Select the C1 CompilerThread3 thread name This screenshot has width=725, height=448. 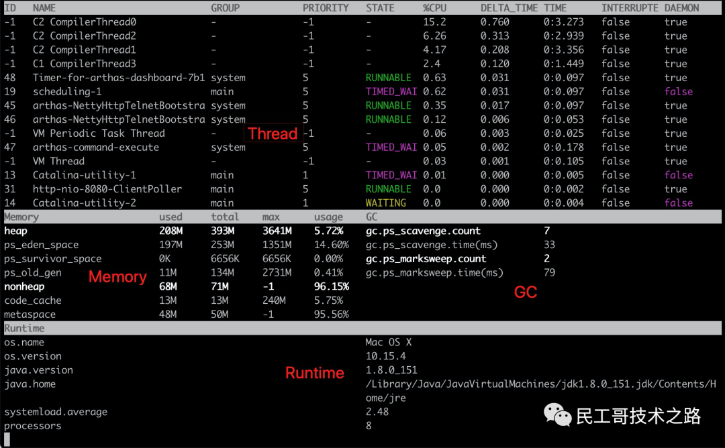pos(85,63)
